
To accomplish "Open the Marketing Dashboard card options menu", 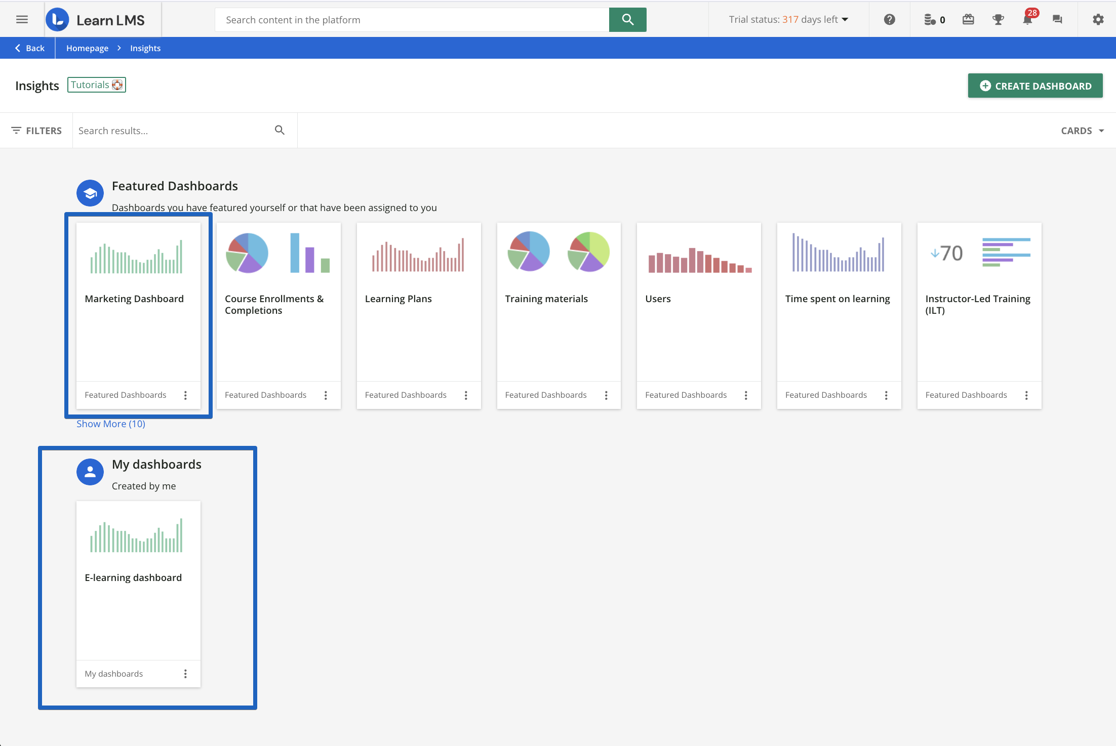I will 185,395.
